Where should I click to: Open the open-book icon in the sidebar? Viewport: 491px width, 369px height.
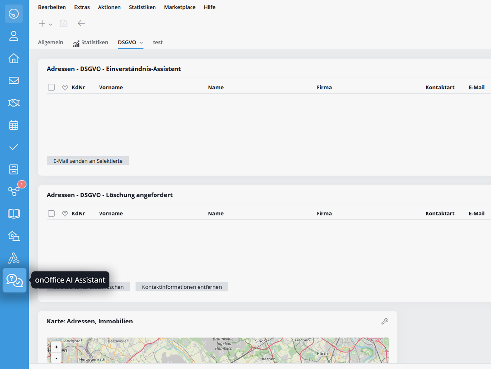point(14,213)
